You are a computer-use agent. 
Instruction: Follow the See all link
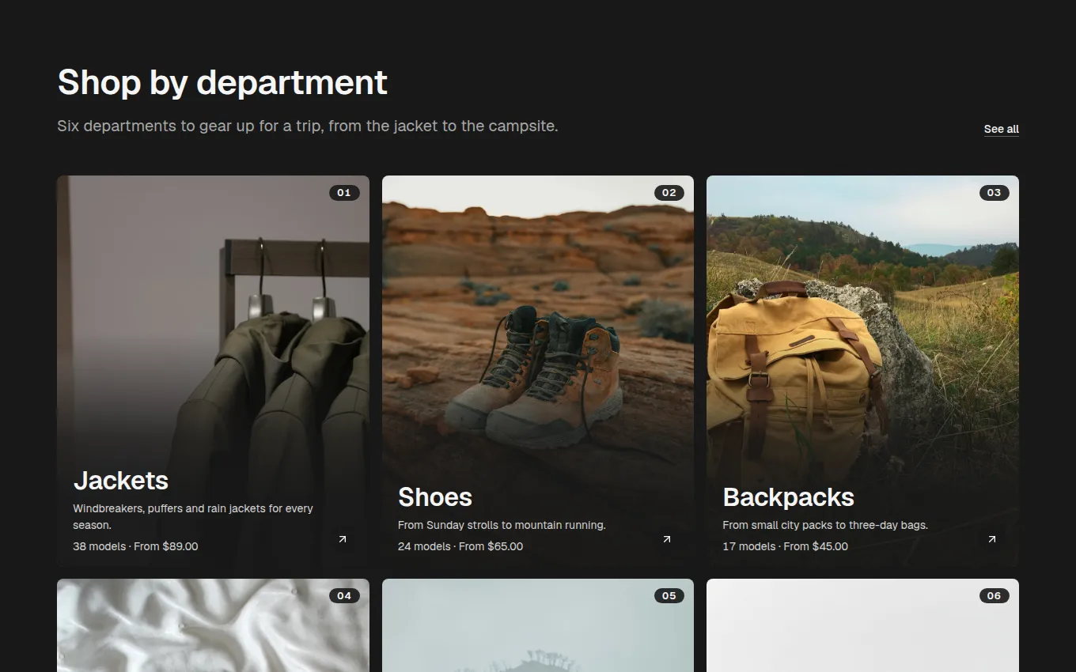click(1002, 129)
